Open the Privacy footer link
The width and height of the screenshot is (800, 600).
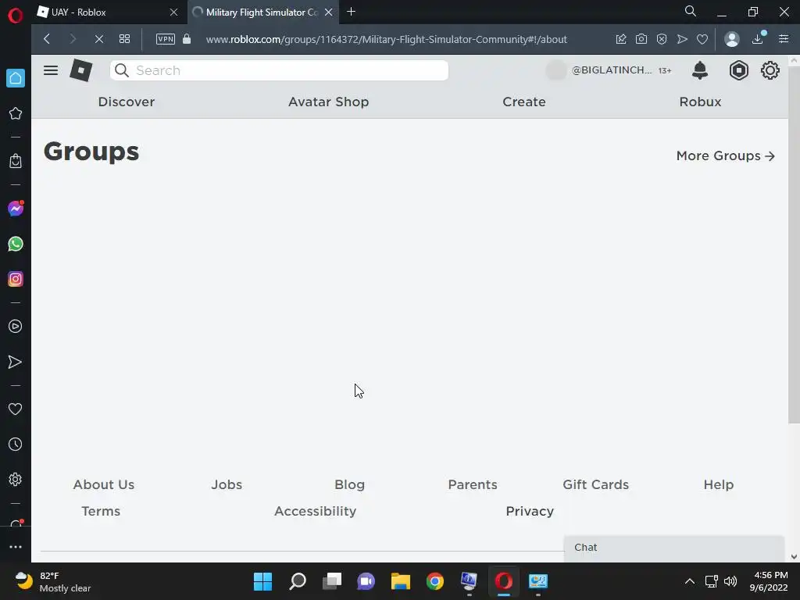coord(530,511)
